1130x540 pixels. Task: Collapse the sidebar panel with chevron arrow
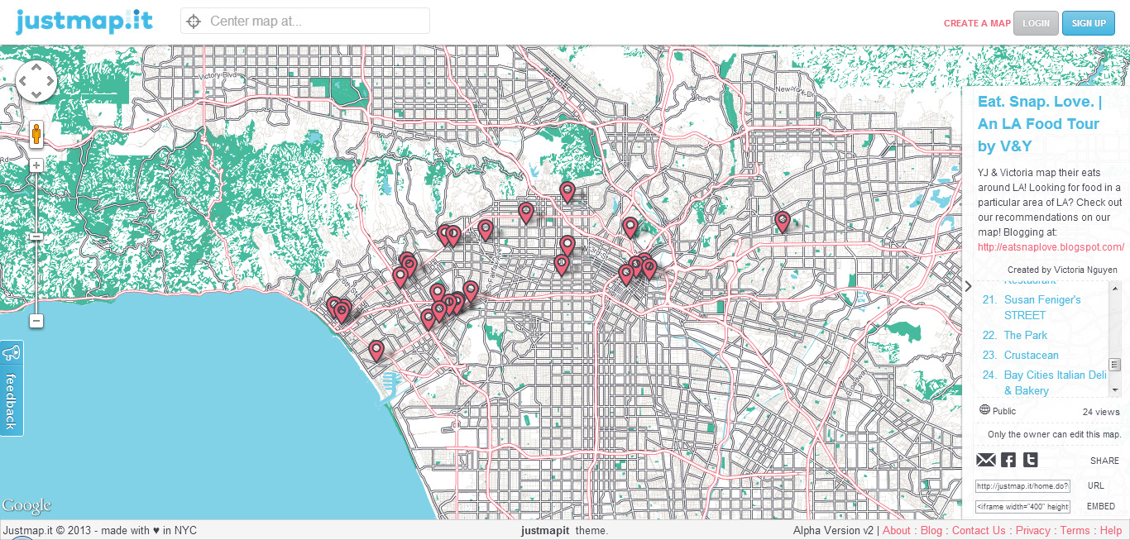969,286
